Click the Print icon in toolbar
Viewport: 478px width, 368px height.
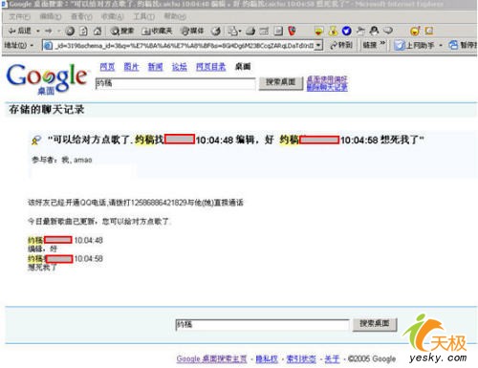coord(250,31)
